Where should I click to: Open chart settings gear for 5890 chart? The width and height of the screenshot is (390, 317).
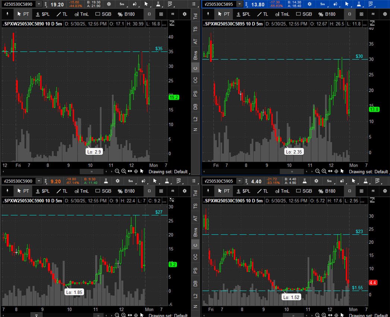109,4
